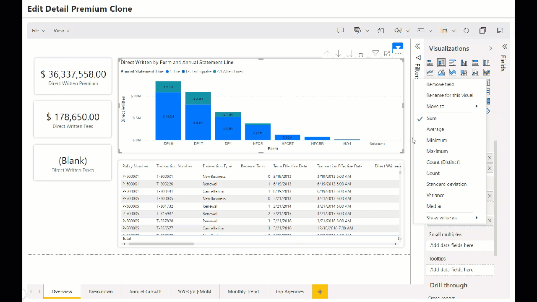The height and width of the screenshot is (302, 537).
Task: Select the line chart visualization
Action: point(430,73)
